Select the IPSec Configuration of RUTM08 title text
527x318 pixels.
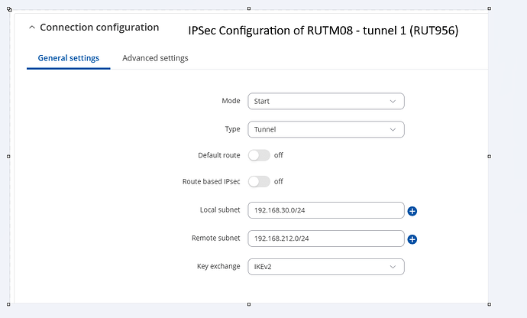tap(323, 30)
